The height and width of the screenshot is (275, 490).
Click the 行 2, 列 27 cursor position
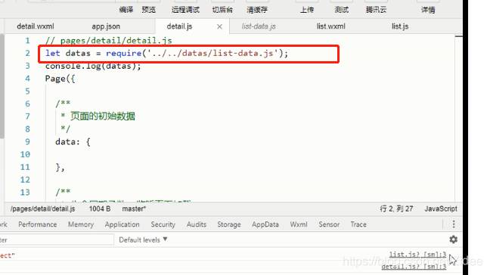396,209
